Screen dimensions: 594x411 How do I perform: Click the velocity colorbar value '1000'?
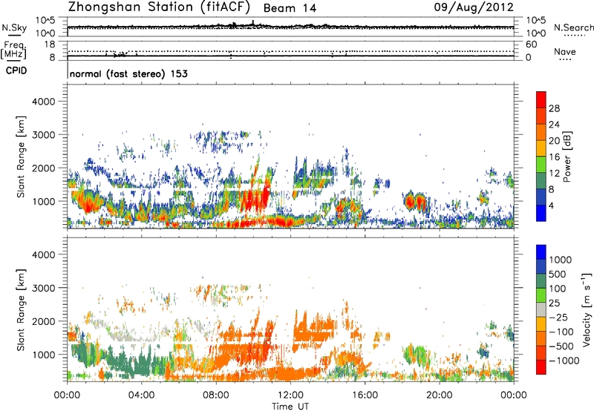tap(561, 260)
